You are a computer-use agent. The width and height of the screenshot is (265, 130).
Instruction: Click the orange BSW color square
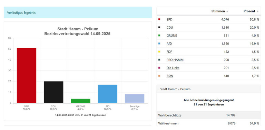coord(159,76)
